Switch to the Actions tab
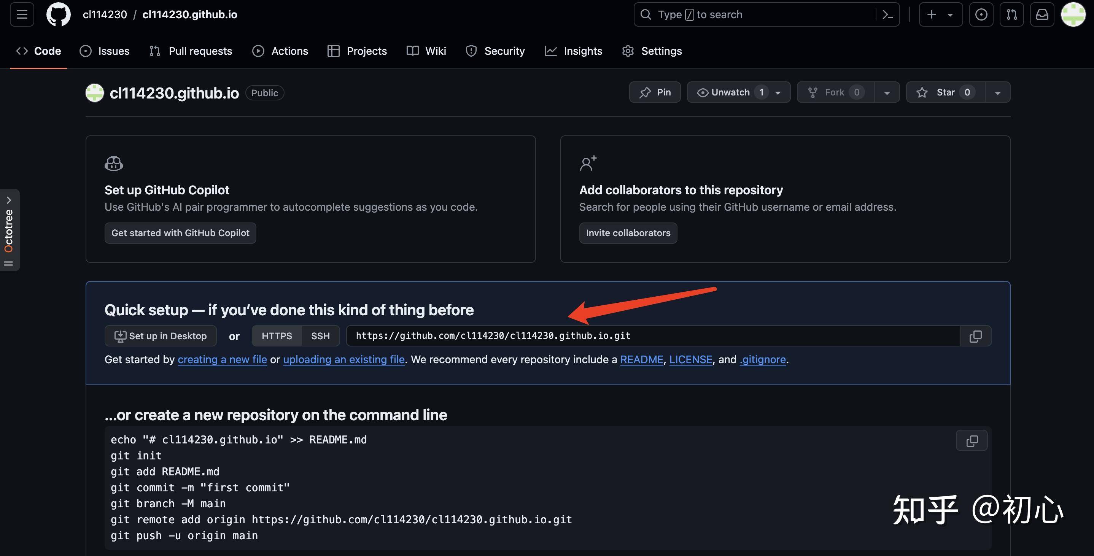This screenshot has width=1094, height=556. point(280,51)
